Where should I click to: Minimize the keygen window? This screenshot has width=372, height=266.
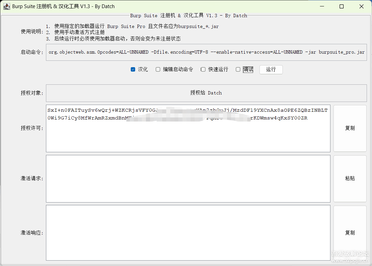tap(322, 6)
